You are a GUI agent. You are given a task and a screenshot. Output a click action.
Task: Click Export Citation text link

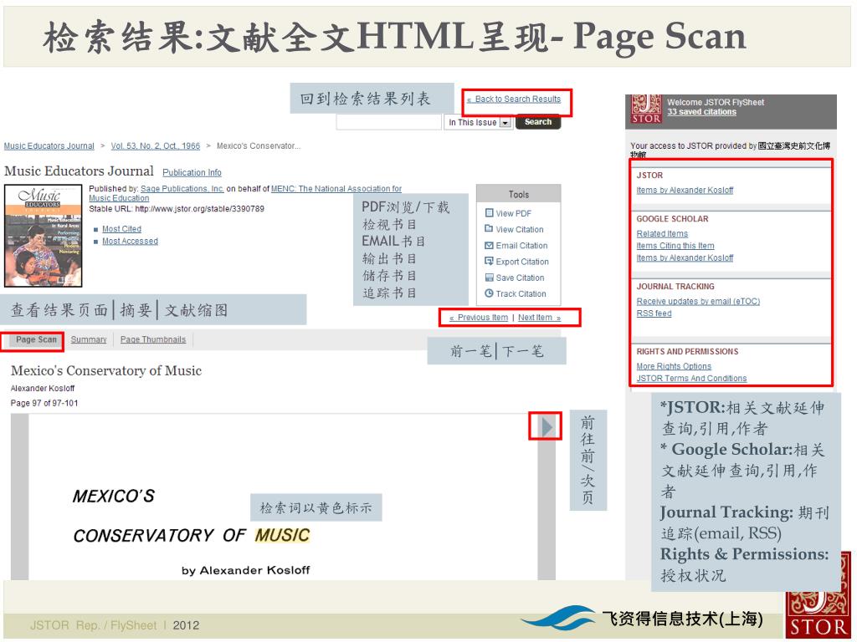click(522, 262)
